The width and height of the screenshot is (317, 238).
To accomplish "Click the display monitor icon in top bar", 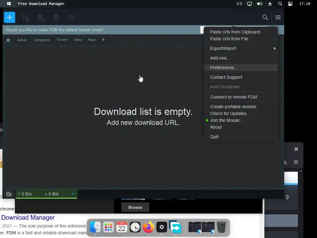I will (x=250, y=4).
